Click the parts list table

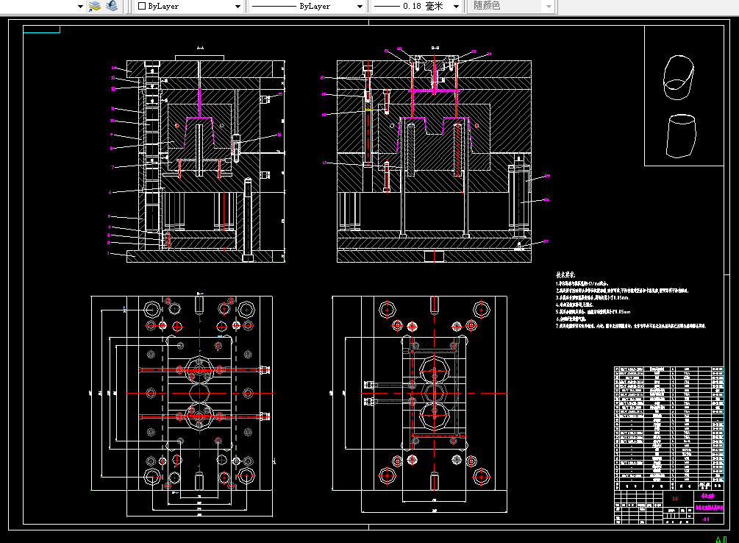pos(668,424)
